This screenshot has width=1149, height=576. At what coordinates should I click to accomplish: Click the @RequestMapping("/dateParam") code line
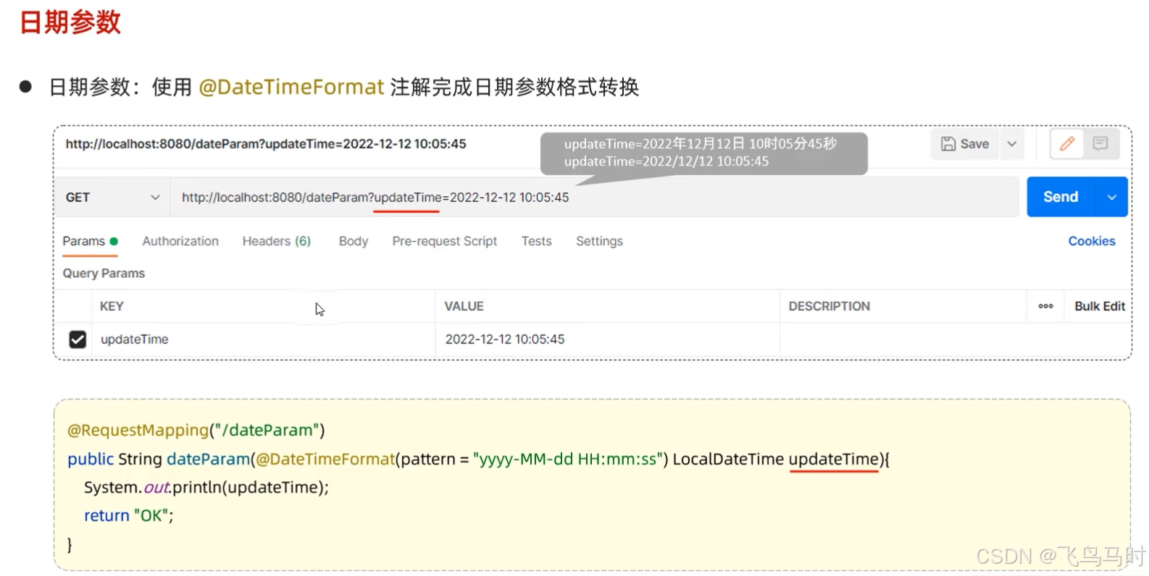tap(196, 431)
